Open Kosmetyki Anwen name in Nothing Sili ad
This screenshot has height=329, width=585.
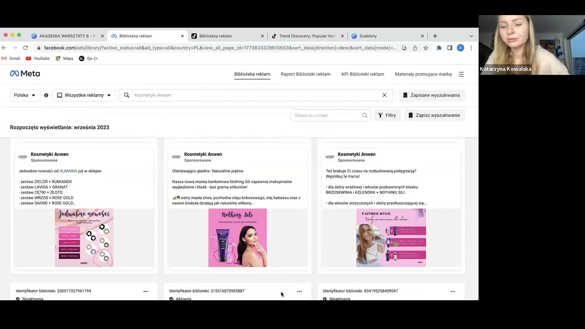[x=203, y=154]
